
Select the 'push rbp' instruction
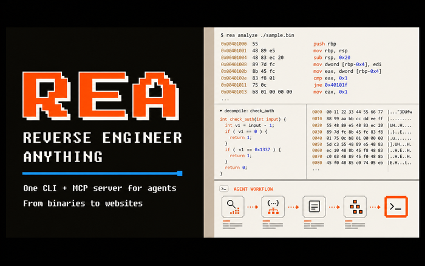point(325,44)
